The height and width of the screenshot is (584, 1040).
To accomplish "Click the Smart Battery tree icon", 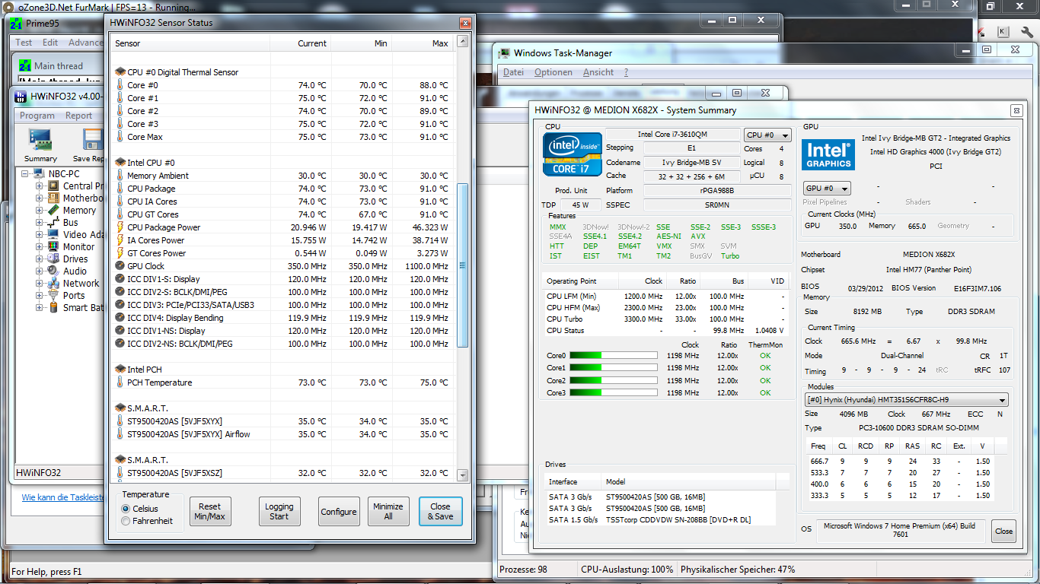I will [x=54, y=307].
